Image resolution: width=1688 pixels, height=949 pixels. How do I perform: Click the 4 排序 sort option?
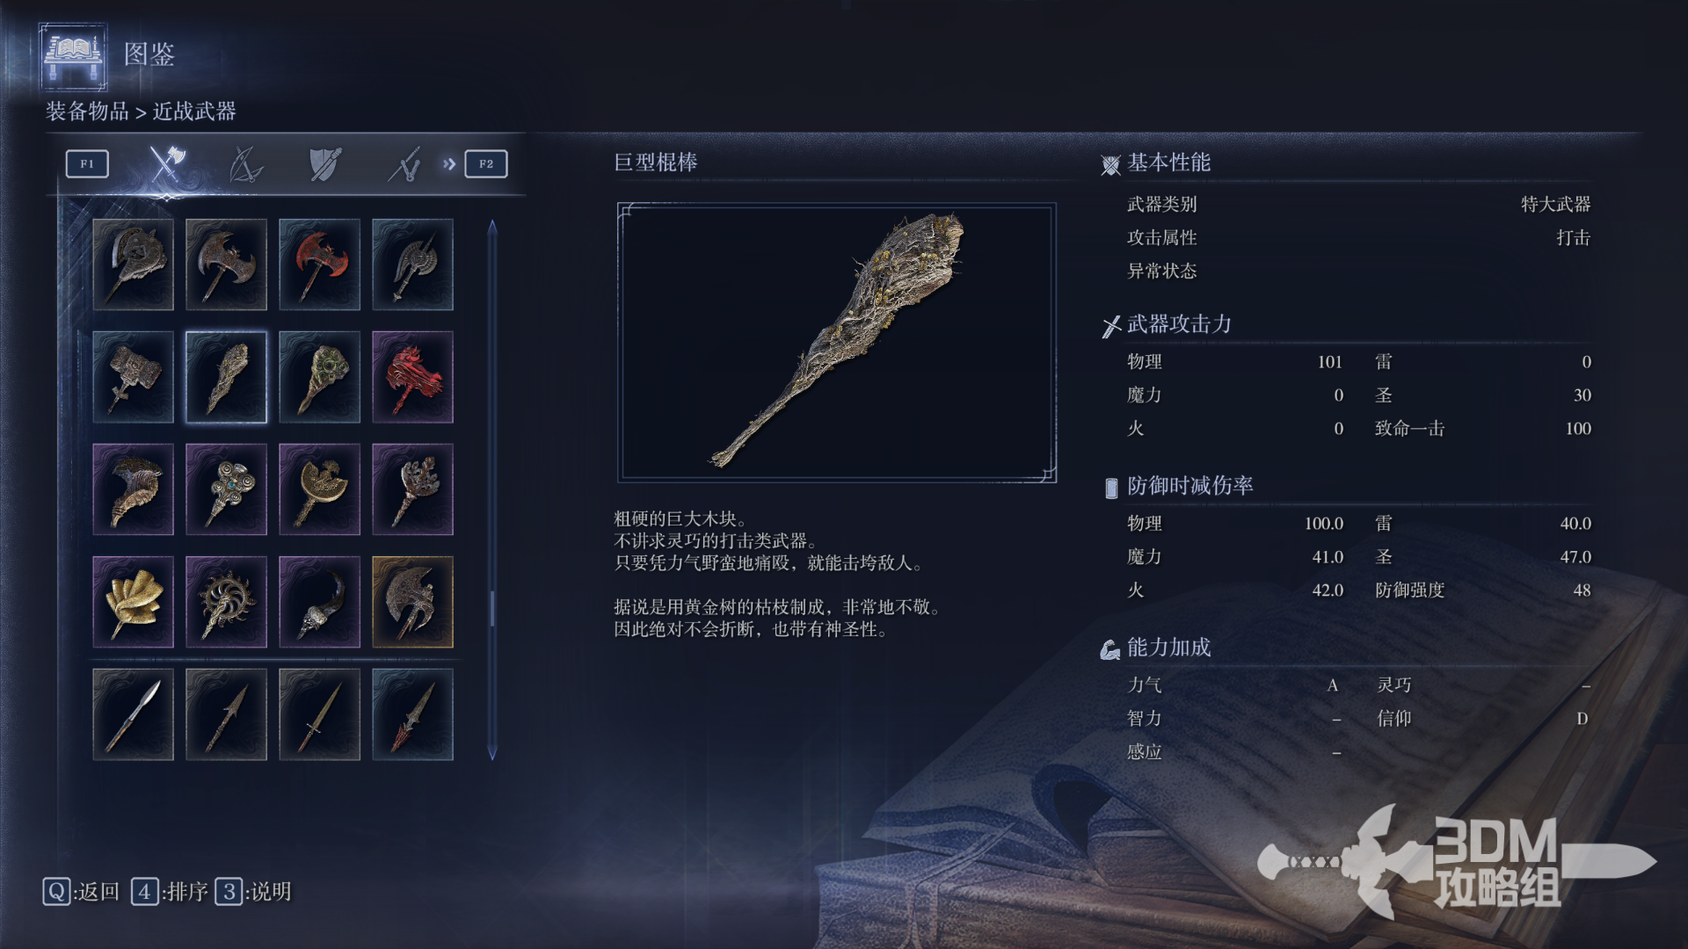(x=170, y=892)
